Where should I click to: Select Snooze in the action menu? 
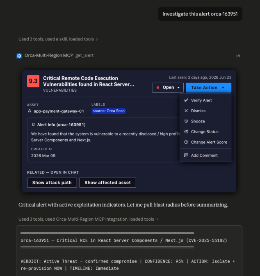pyautogui.click(x=205, y=121)
